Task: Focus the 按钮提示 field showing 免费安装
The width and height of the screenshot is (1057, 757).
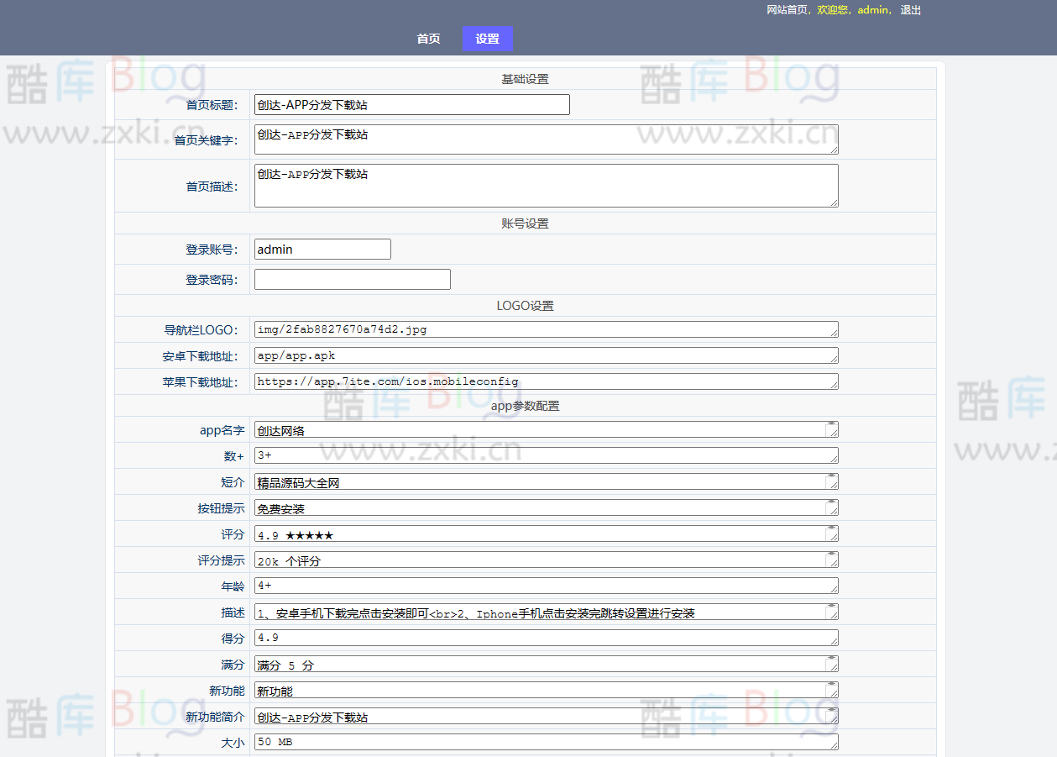Action: 546,507
